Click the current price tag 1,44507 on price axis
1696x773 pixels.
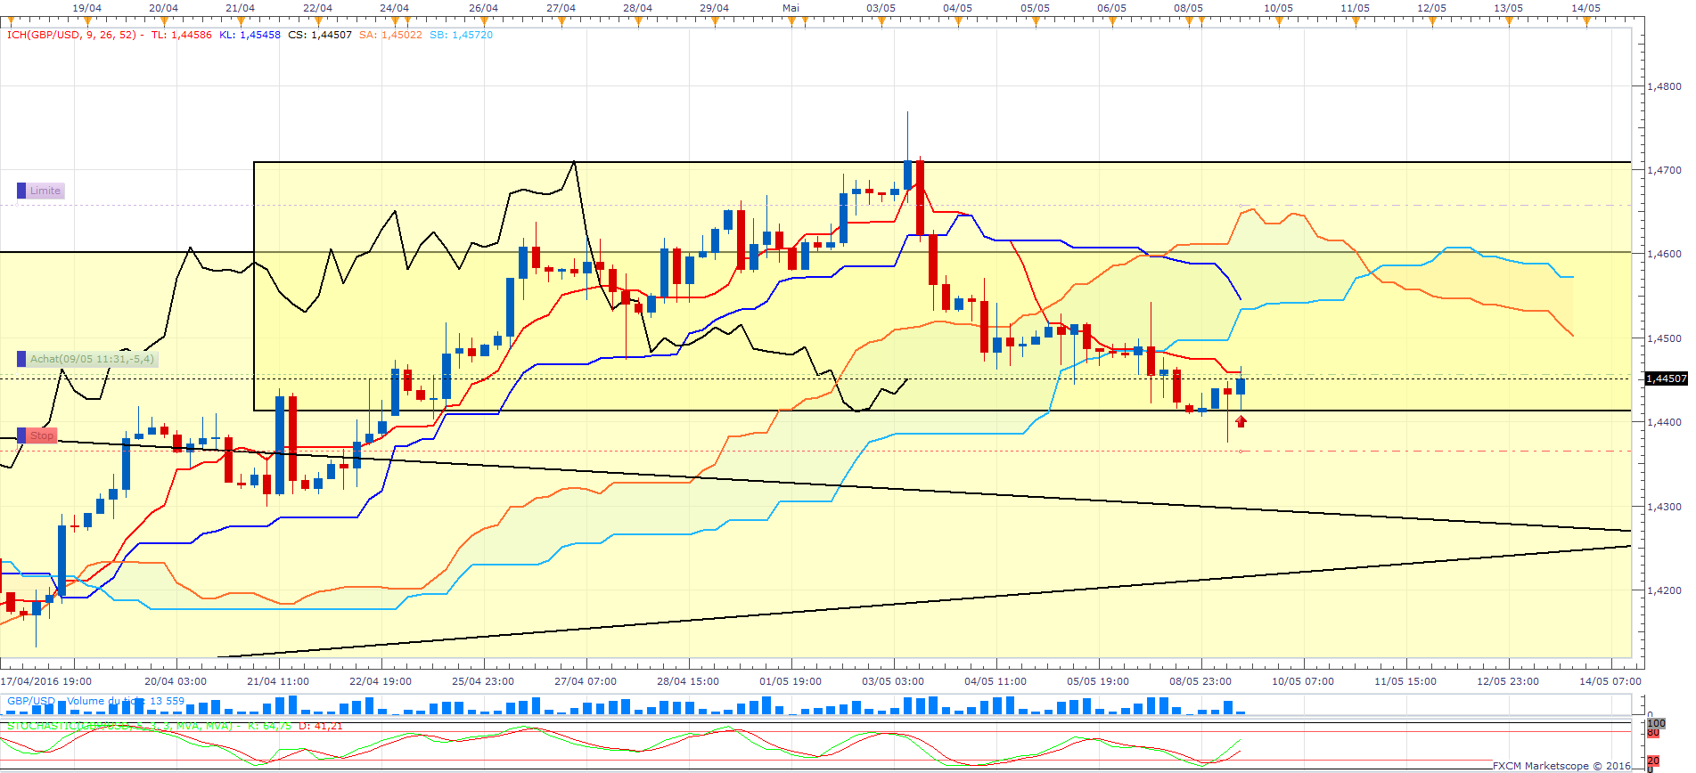click(1666, 378)
